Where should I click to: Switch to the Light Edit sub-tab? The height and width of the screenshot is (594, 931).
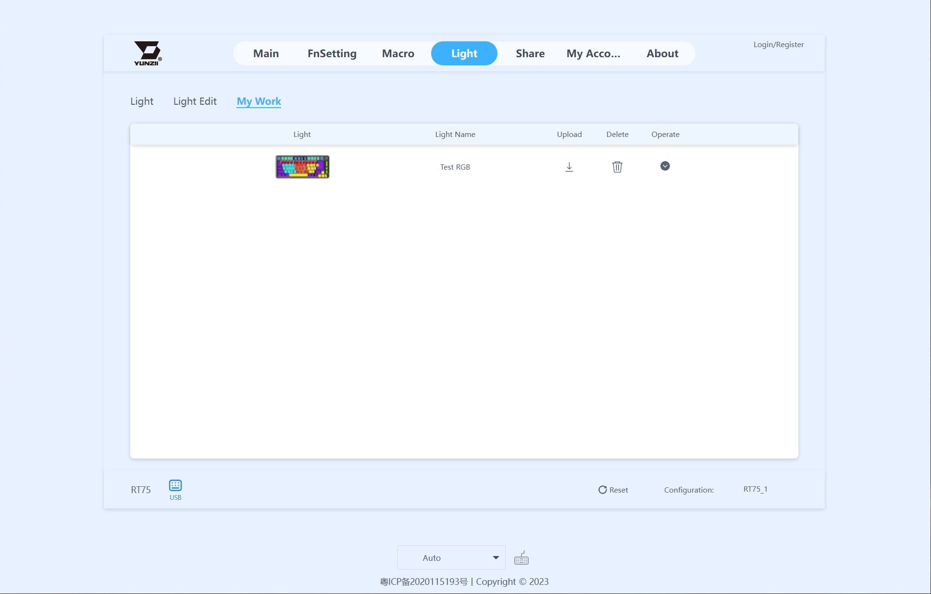point(195,101)
